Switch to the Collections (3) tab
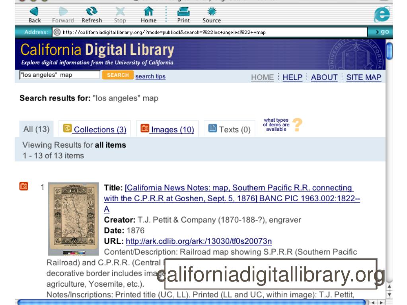Viewport: 407px width, 305px height. click(95, 129)
